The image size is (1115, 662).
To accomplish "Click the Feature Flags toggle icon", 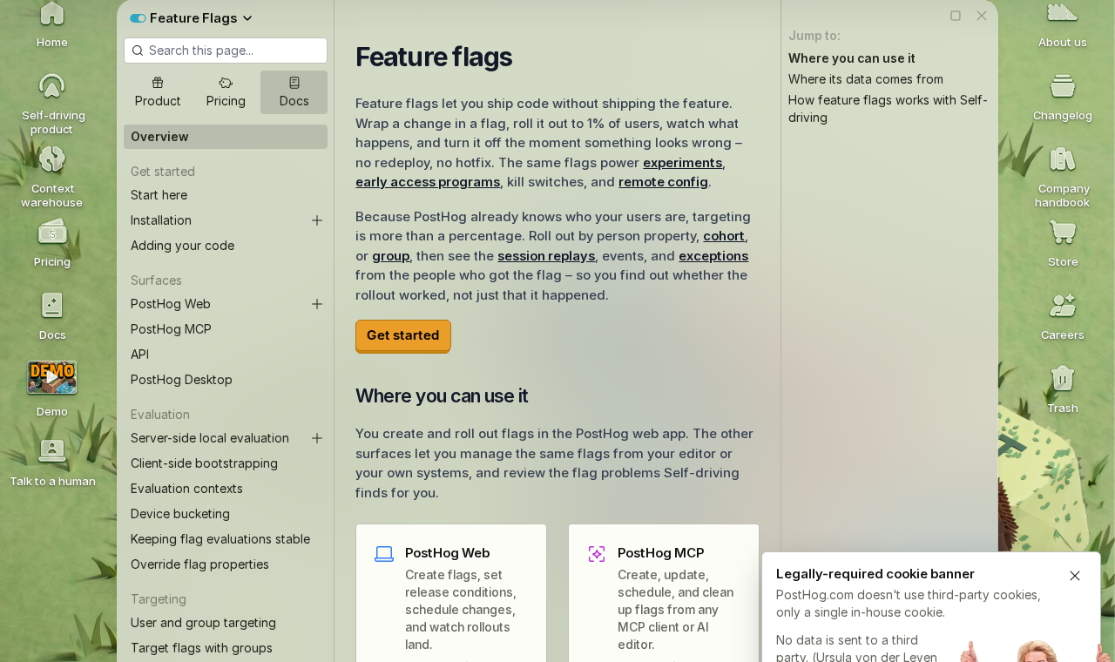I will coord(138,18).
